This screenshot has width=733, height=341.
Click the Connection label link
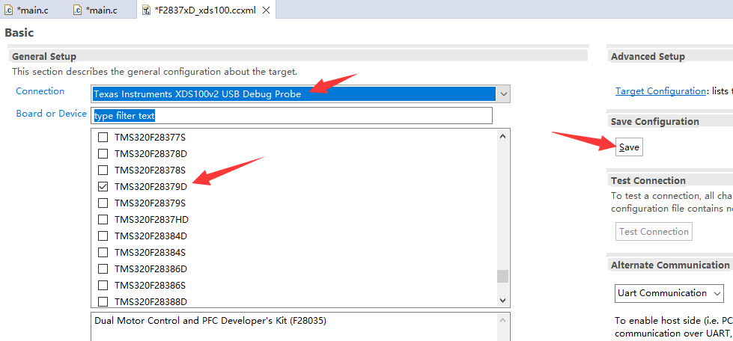click(x=40, y=91)
